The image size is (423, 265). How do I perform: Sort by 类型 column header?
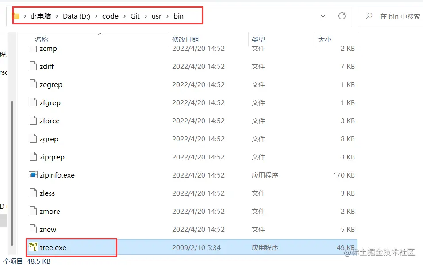[258, 40]
